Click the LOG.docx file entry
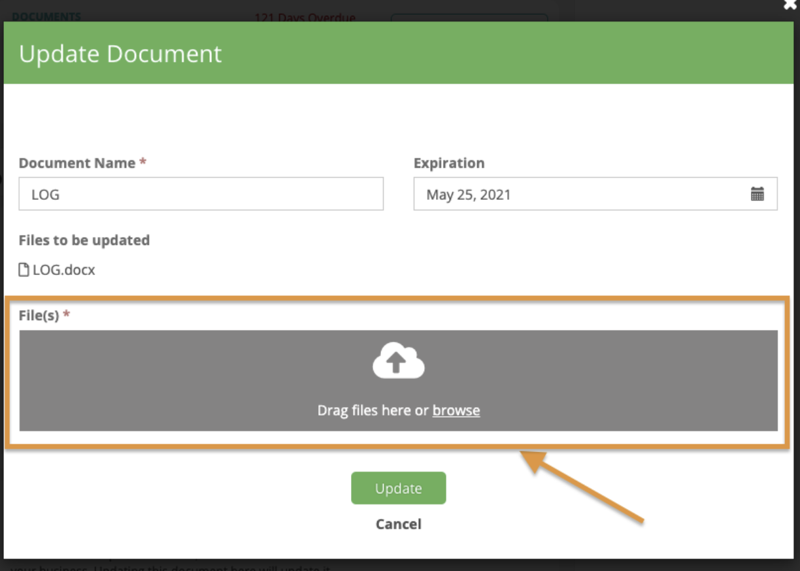The width and height of the screenshot is (800, 571). click(58, 270)
